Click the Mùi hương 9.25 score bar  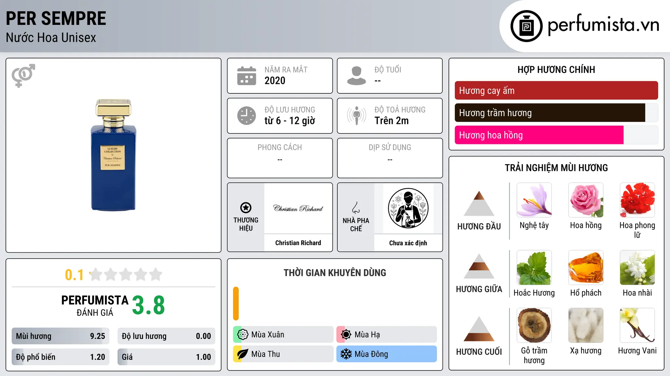coord(61,336)
